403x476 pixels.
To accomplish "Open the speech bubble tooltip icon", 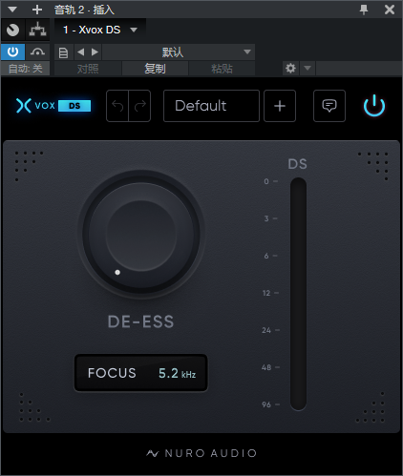I will (329, 106).
